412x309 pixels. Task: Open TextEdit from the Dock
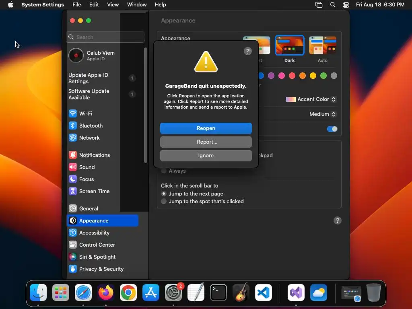pos(196,292)
